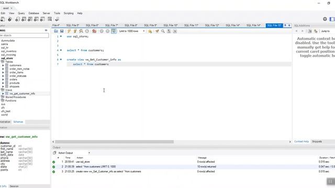Click the broom icon in editor toolbar
The width and height of the screenshot is (335, 188).
click(157, 31)
